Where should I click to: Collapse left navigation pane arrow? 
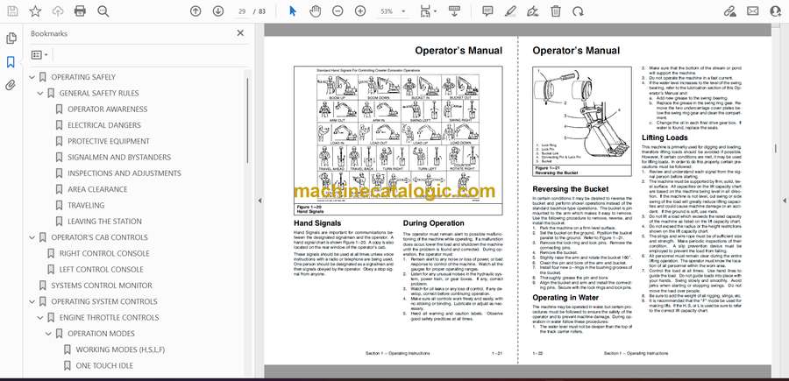pyautogui.click(x=259, y=201)
